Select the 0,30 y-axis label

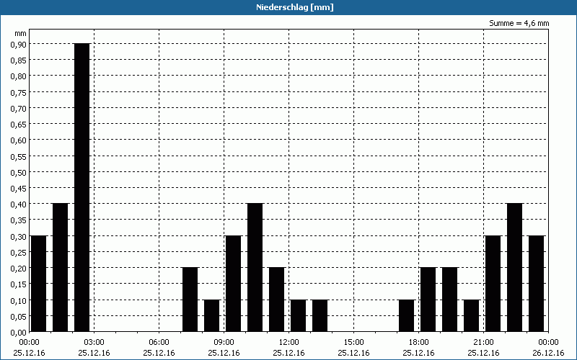[19, 237]
